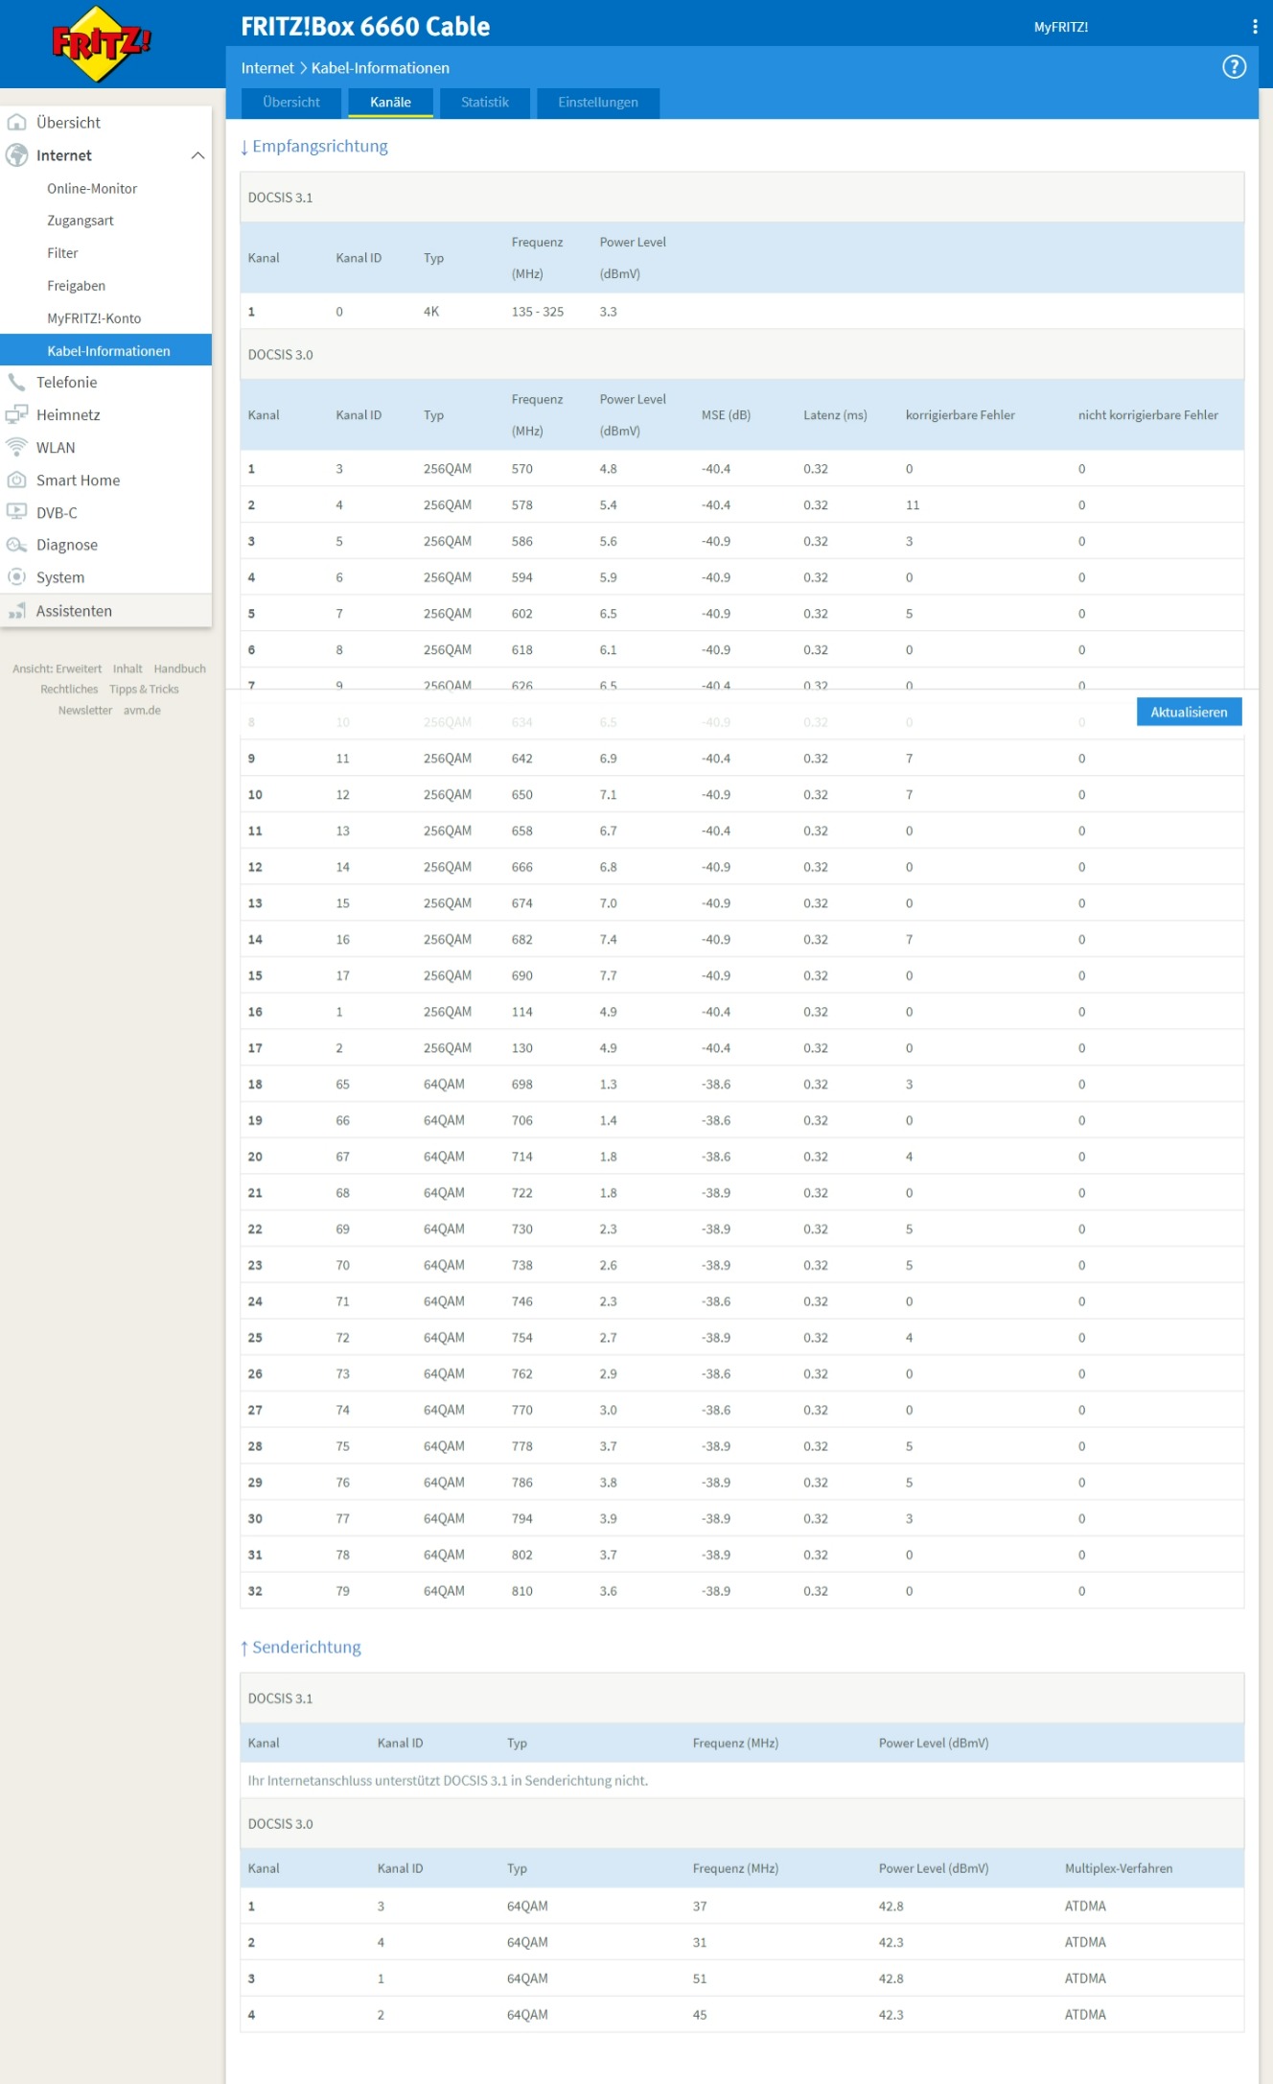Click the '4K' type cell
Viewport: 1273px width, 2084px height.
431,312
